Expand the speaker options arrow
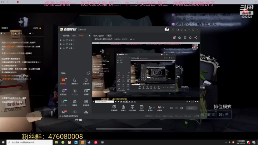 coord(163,108)
